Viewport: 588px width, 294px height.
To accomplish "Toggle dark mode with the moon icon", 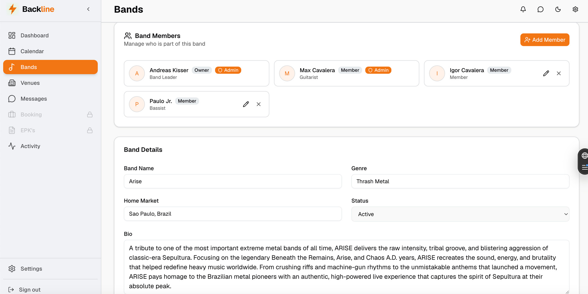I will pyautogui.click(x=558, y=9).
